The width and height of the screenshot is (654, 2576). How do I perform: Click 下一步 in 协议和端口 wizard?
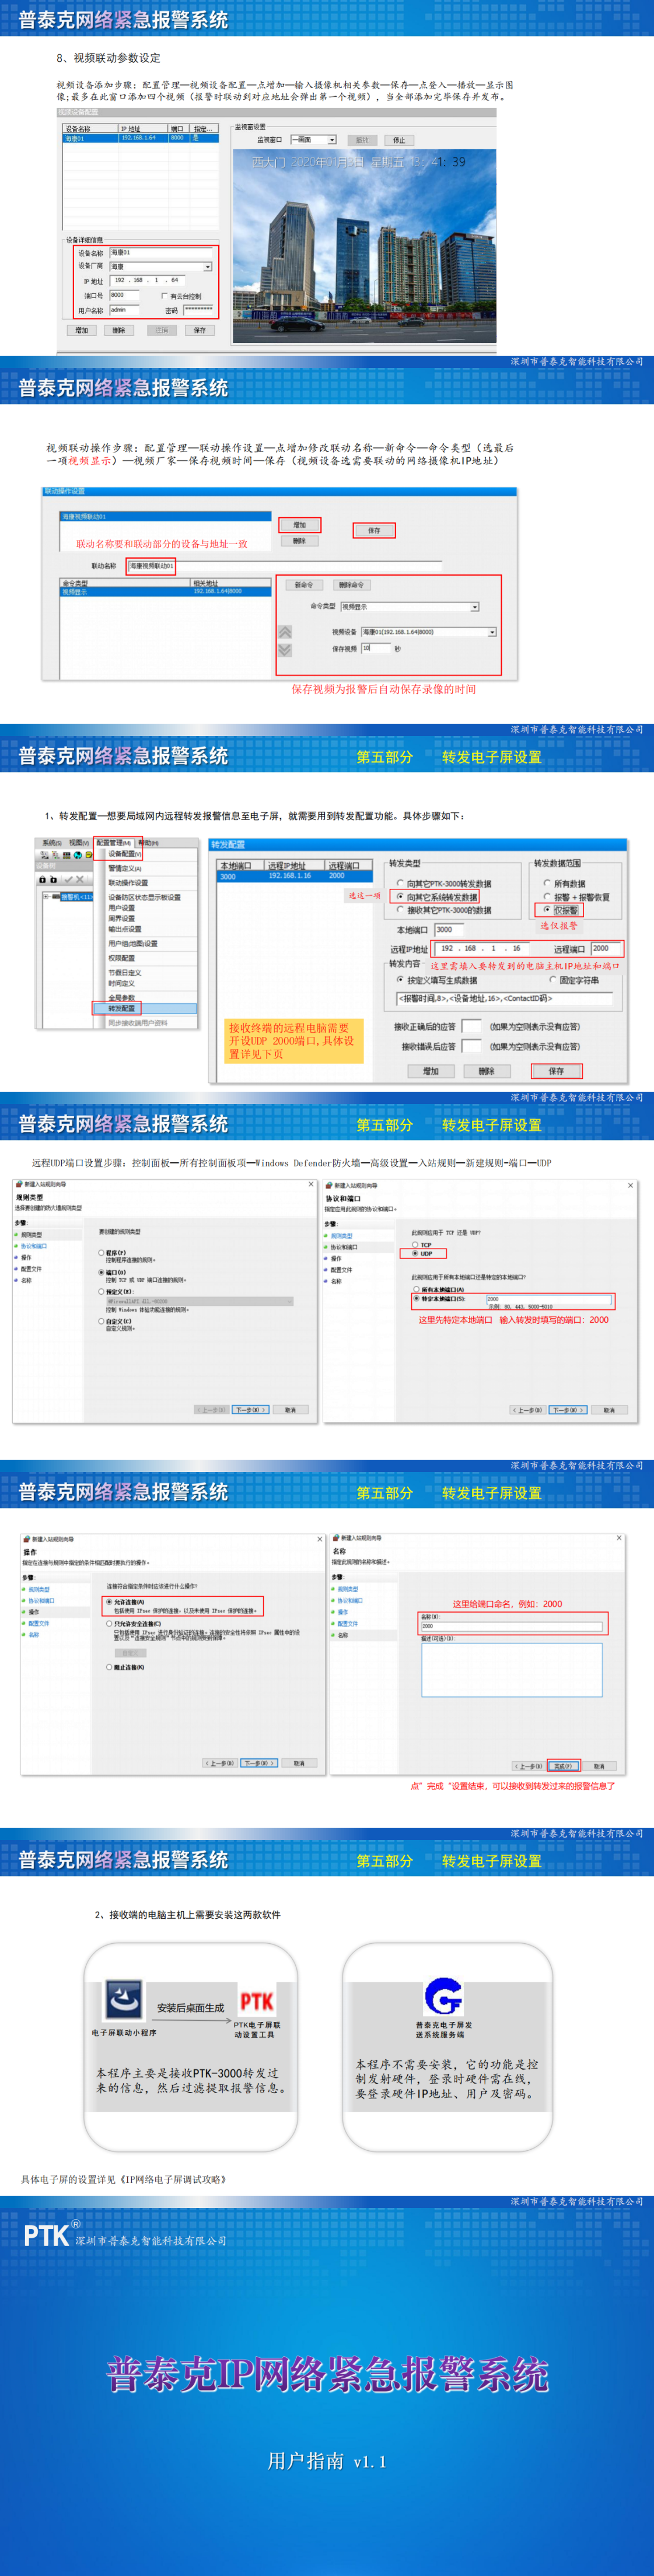point(567,1410)
